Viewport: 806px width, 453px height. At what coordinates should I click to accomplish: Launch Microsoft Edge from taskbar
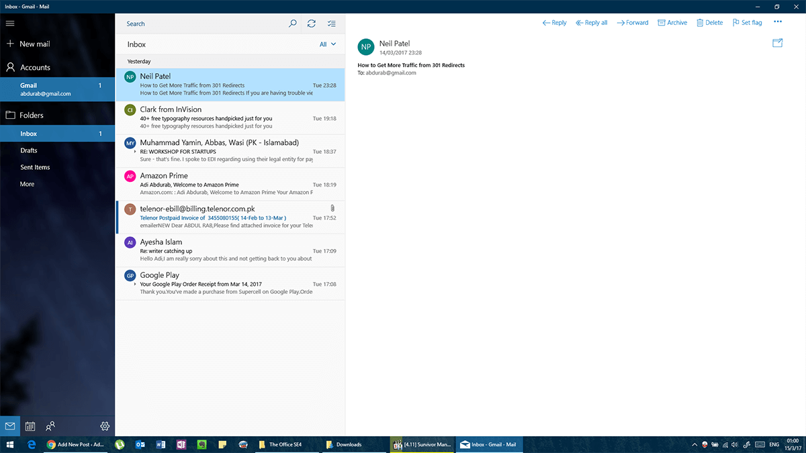pyautogui.click(x=31, y=444)
